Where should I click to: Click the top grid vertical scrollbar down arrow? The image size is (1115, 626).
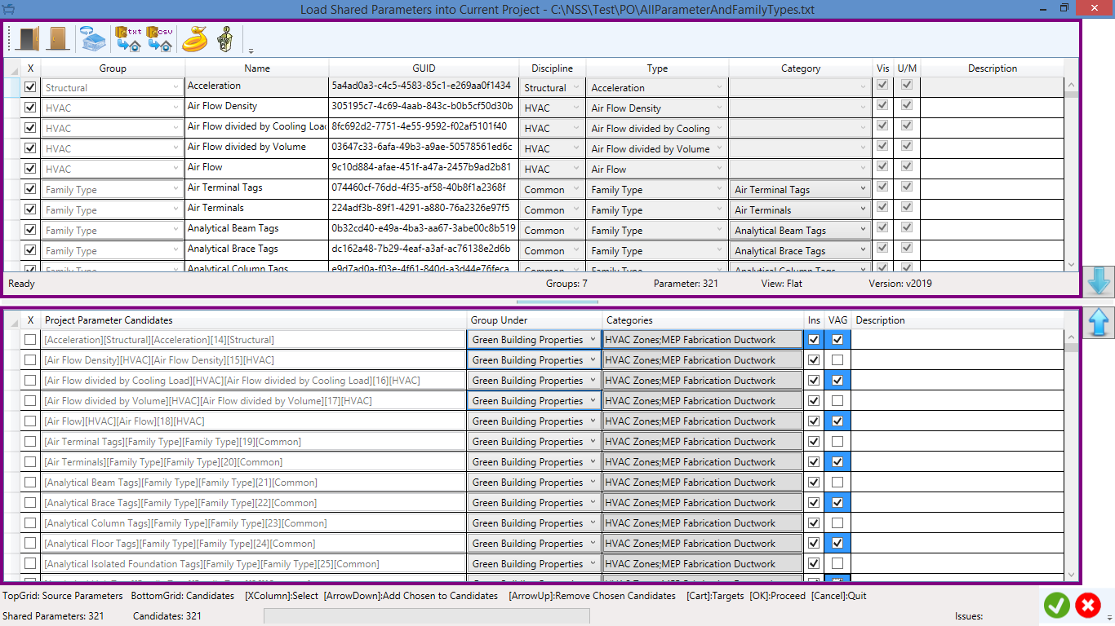pos(1072,265)
